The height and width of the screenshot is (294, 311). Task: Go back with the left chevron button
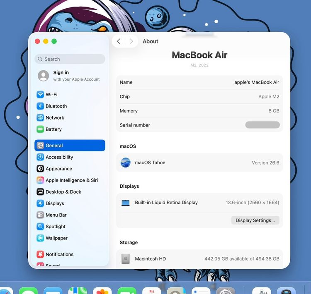click(x=119, y=41)
